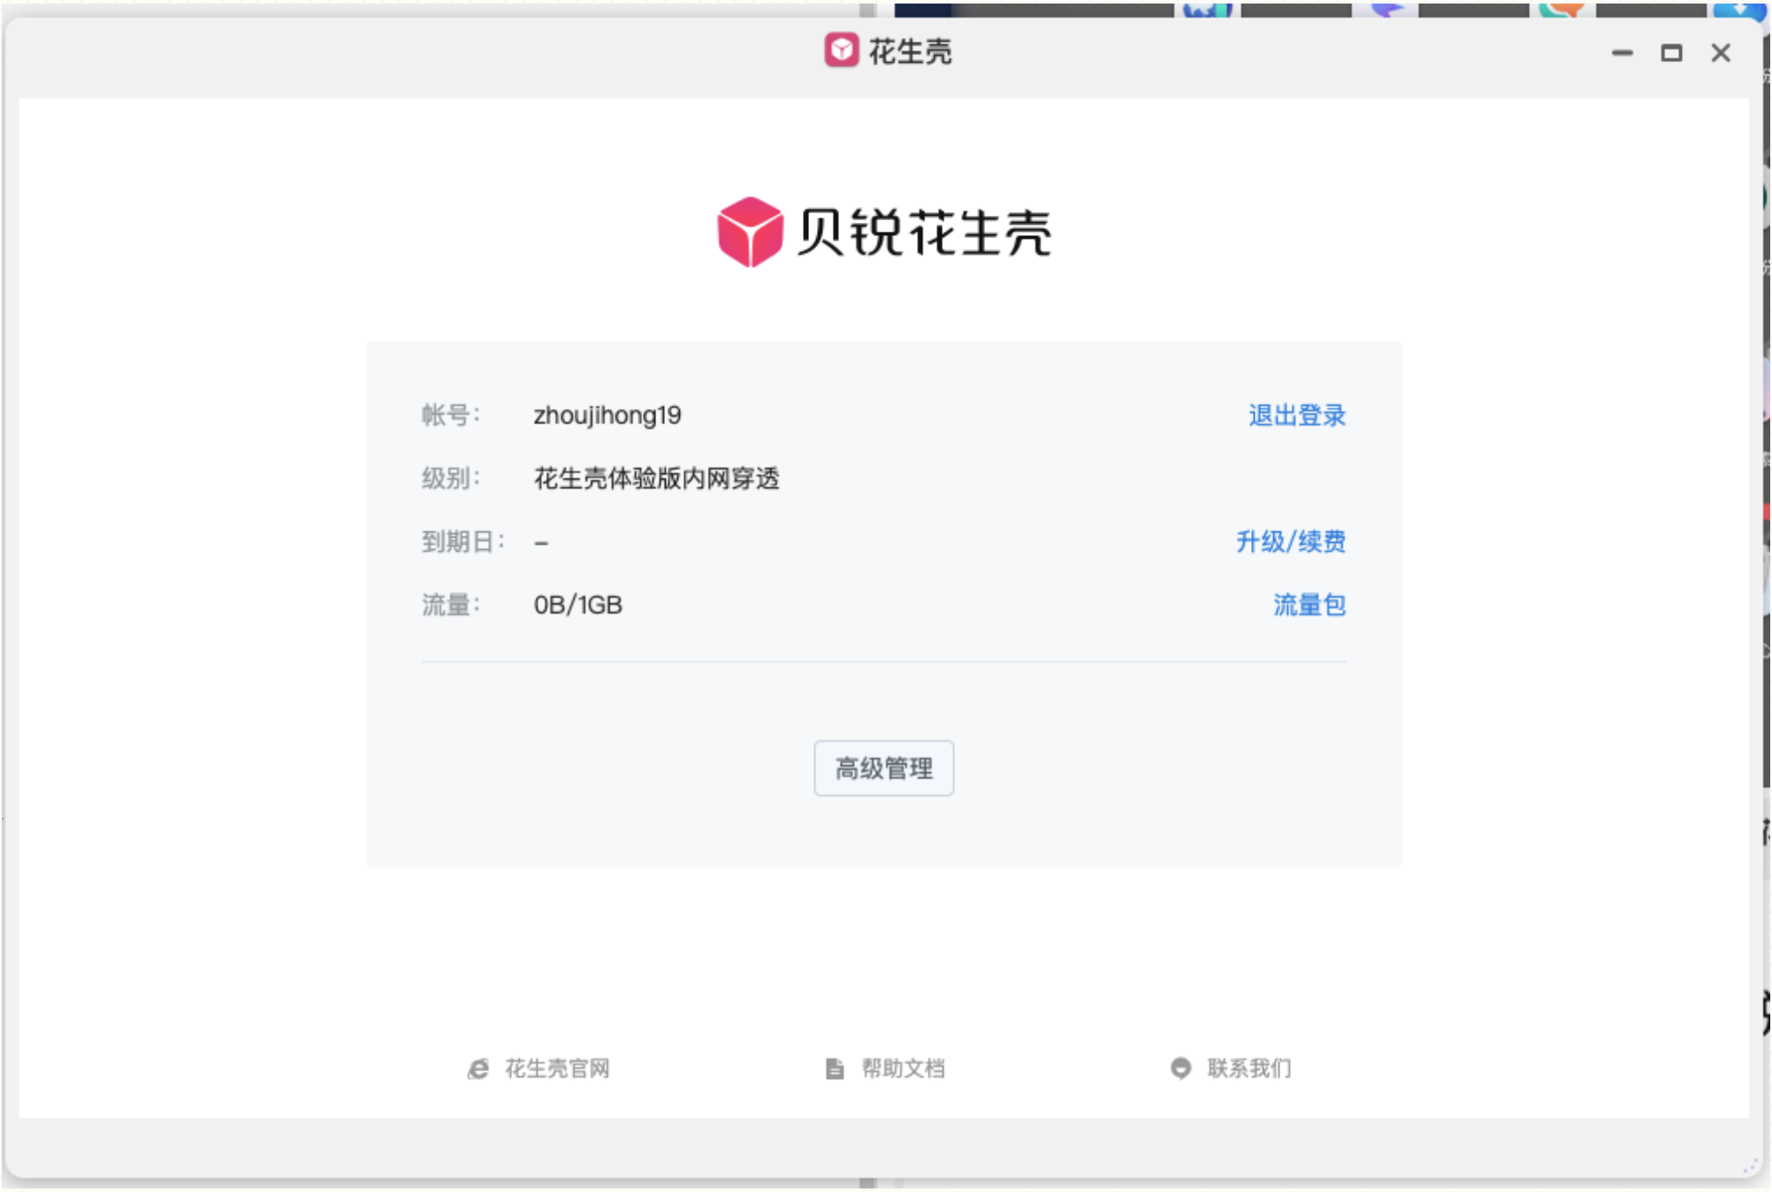Screen dimensions: 1772x1192
Task: Open the 帮助文档 help link
Action: (903, 1068)
